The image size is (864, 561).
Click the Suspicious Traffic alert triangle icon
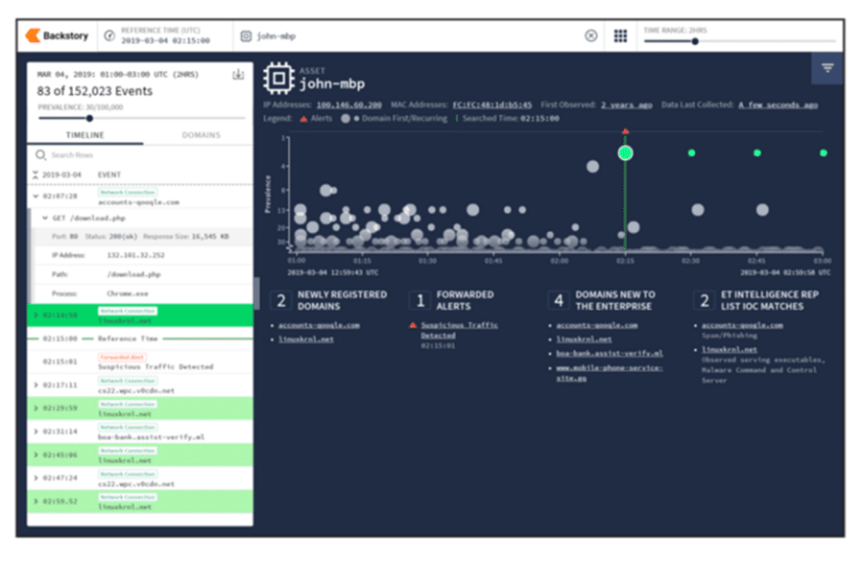[413, 325]
